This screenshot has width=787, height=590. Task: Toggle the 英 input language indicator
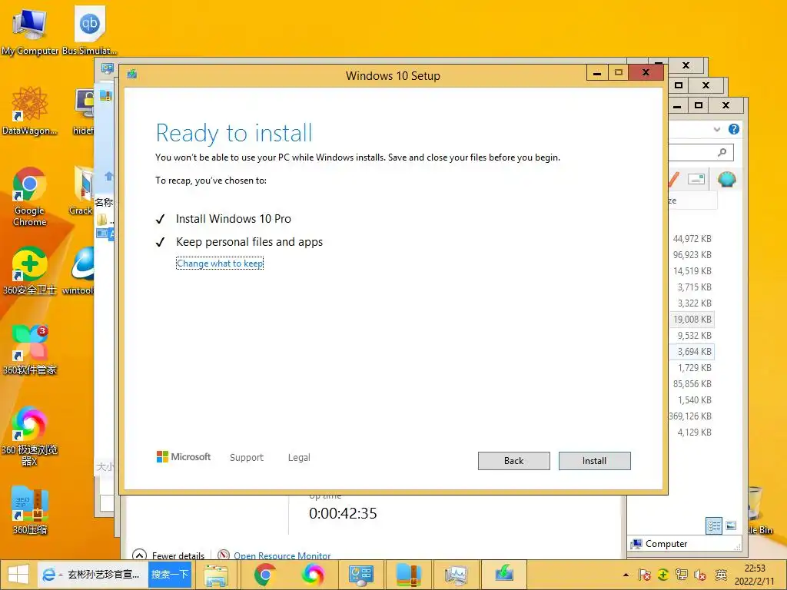coord(721,575)
